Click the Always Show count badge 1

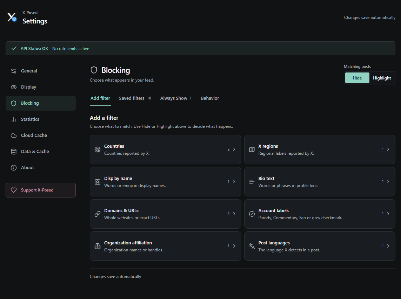pos(191,98)
